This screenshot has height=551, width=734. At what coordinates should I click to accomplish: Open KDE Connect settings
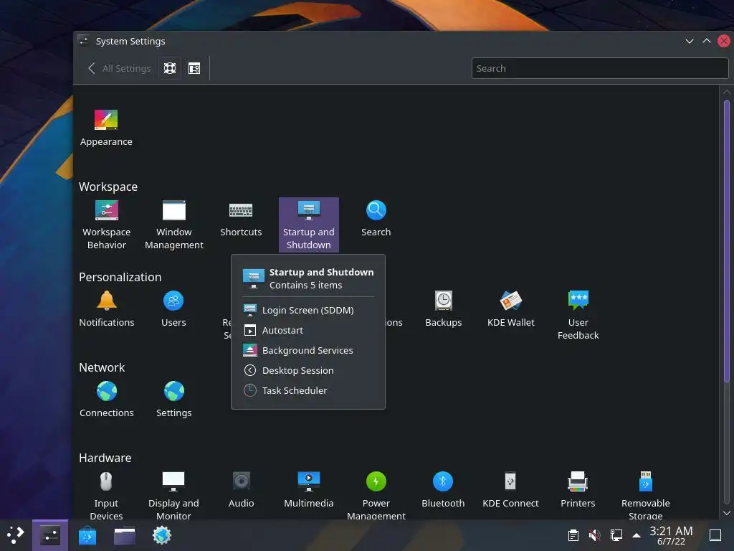pyautogui.click(x=510, y=489)
